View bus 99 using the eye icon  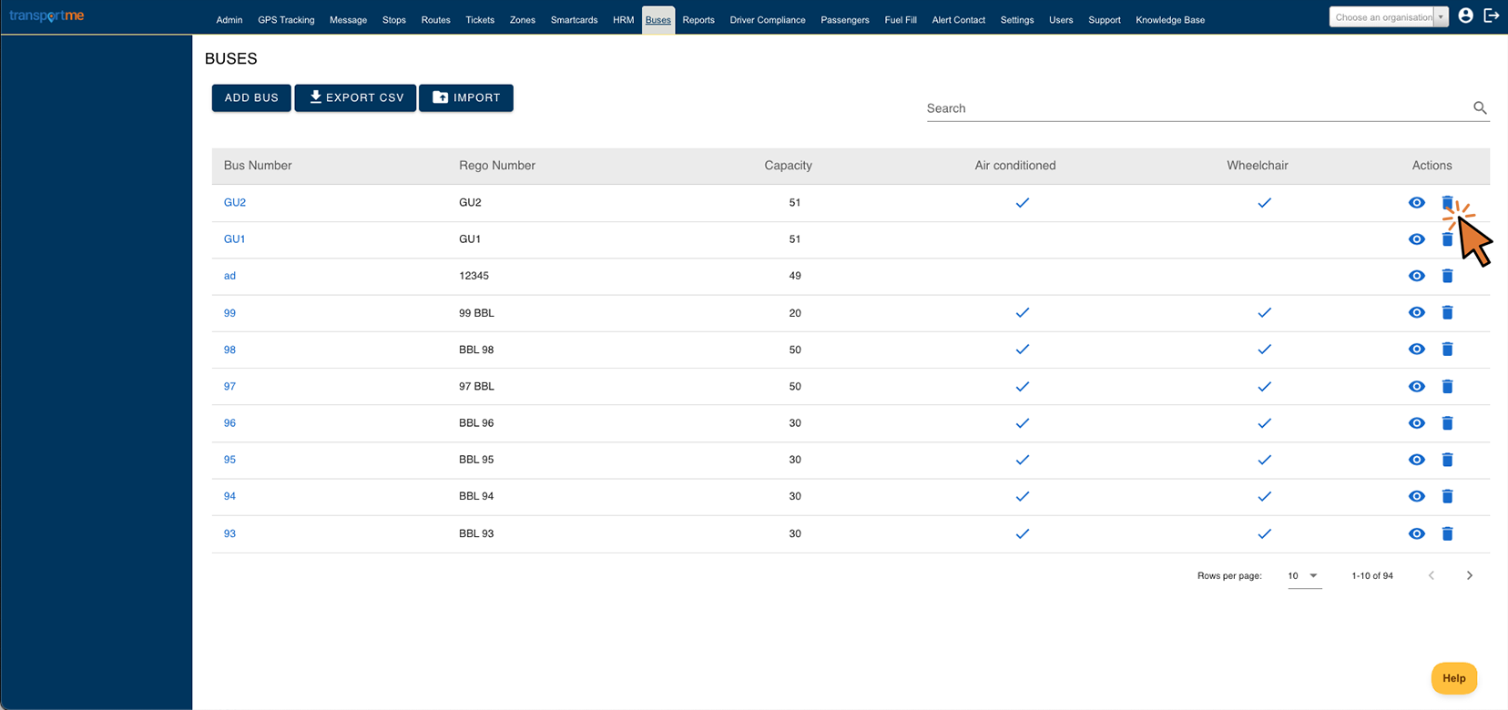point(1416,312)
